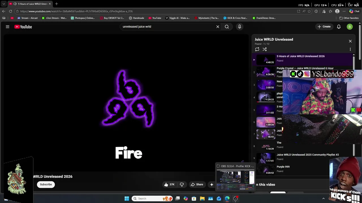Image resolution: width=362 pixels, height=203 pixels.
Task: Play Juice WRLD Unreleased 2025 Community Playlist #2
Action: (307, 155)
